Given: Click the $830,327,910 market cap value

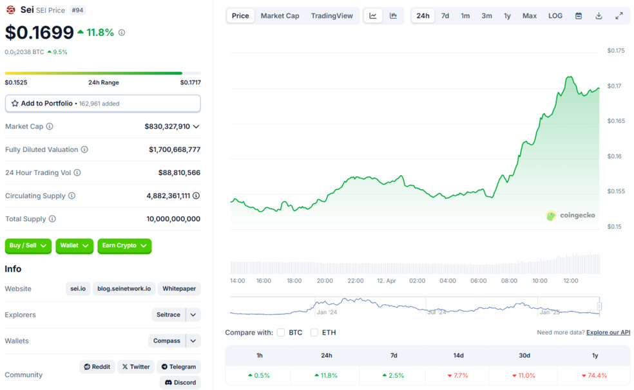Looking at the screenshot, I should point(167,126).
